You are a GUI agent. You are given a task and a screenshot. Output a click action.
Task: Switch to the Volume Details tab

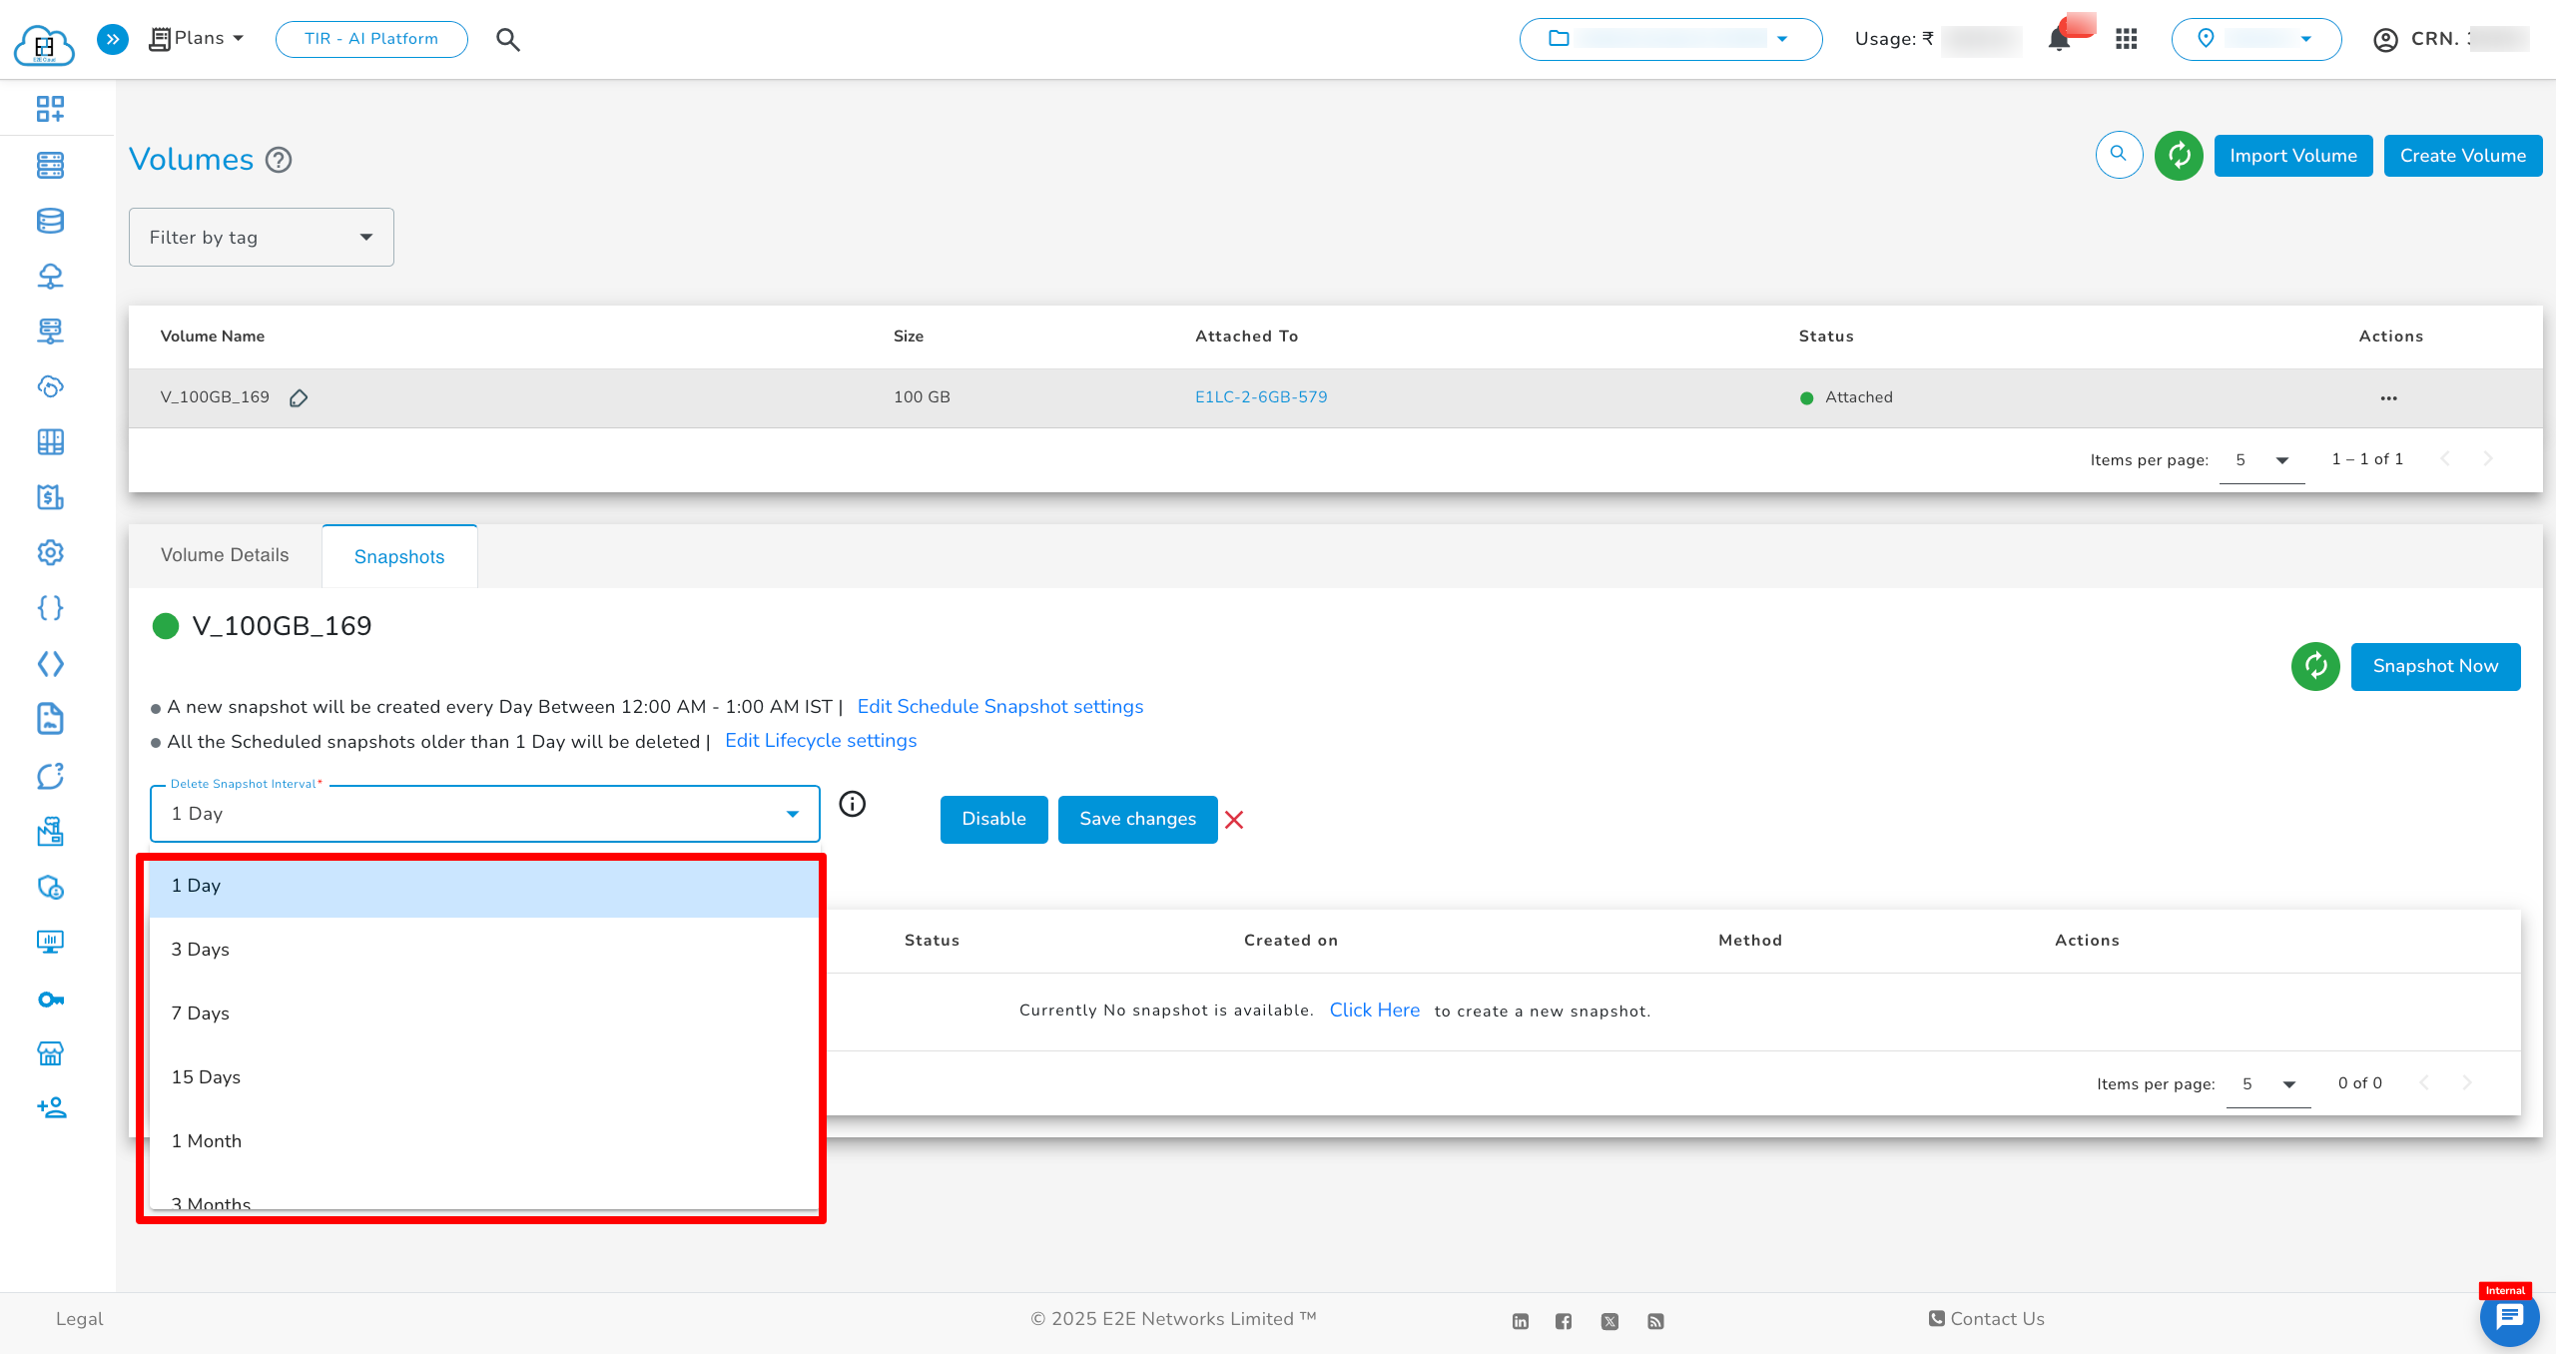(x=225, y=555)
